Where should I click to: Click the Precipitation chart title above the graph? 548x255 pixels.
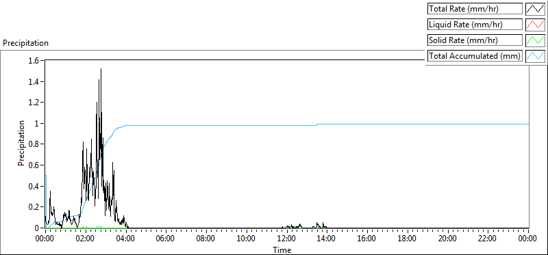[x=25, y=43]
